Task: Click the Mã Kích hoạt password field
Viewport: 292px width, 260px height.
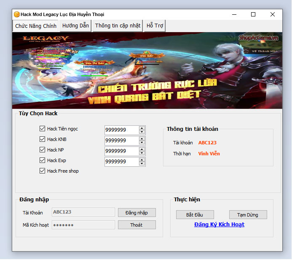Action: pyautogui.click(x=83, y=225)
